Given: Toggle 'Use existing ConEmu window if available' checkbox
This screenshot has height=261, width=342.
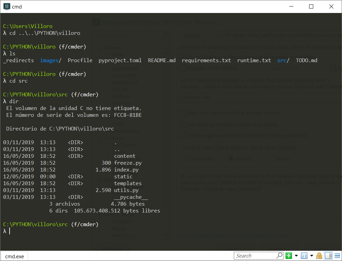Looking at the screenshot, I should tap(183, 124).
